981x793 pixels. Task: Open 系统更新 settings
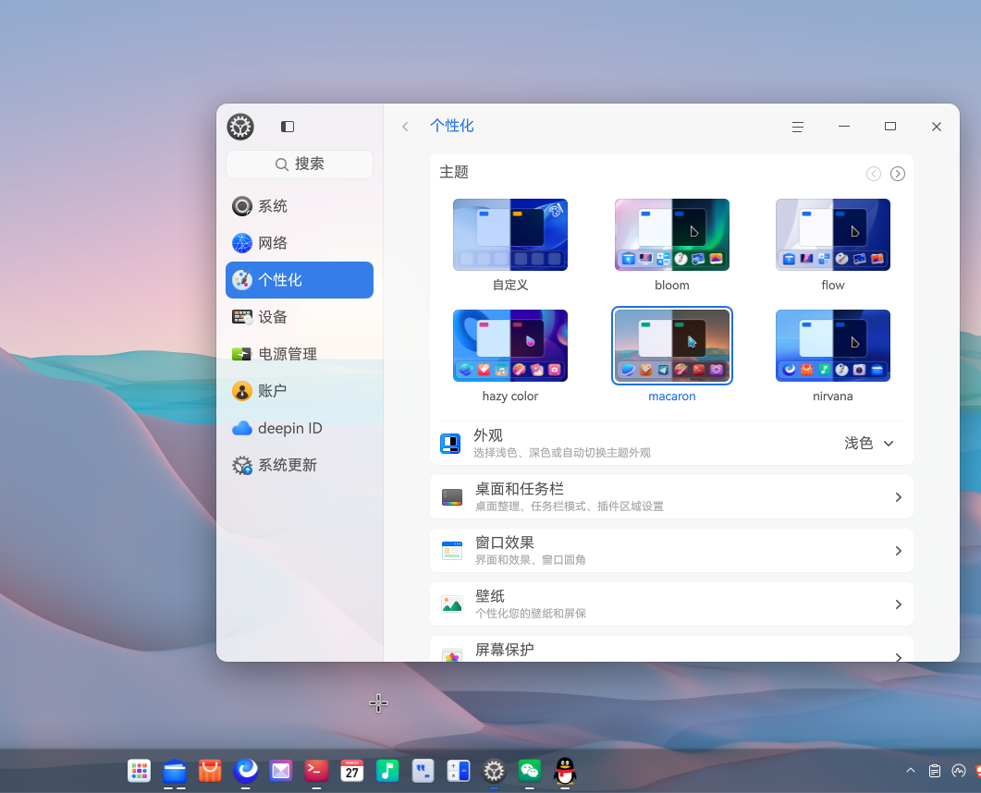(299, 465)
